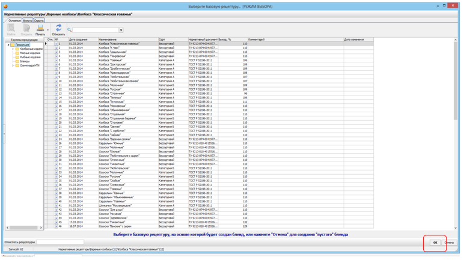Clear search with the X button
Viewport: 467px width, 263px height.
pos(121,29)
